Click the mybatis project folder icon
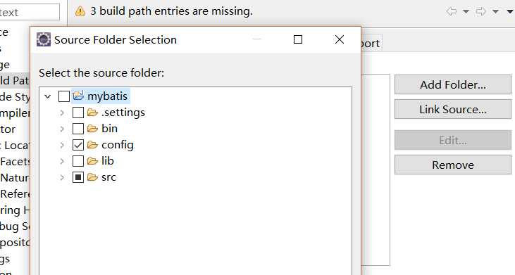Screen dimensions: 515x275 pyautogui.click(x=78, y=96)
